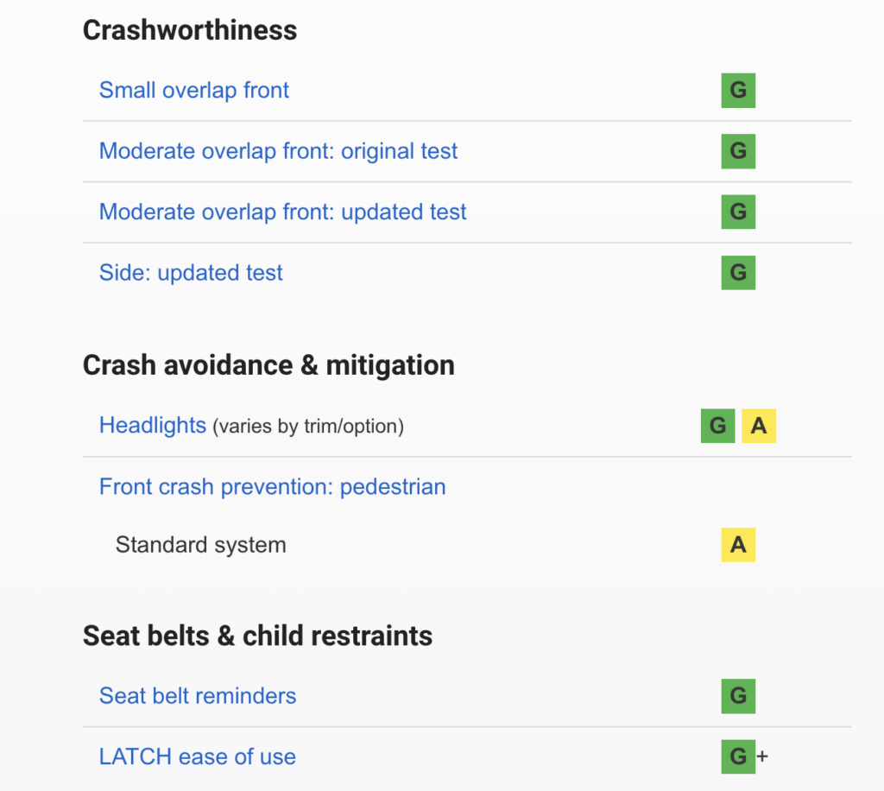Click the yellow A Standard system rating
The width and height of the screenshot is (884, 791).
pos(738,545)
